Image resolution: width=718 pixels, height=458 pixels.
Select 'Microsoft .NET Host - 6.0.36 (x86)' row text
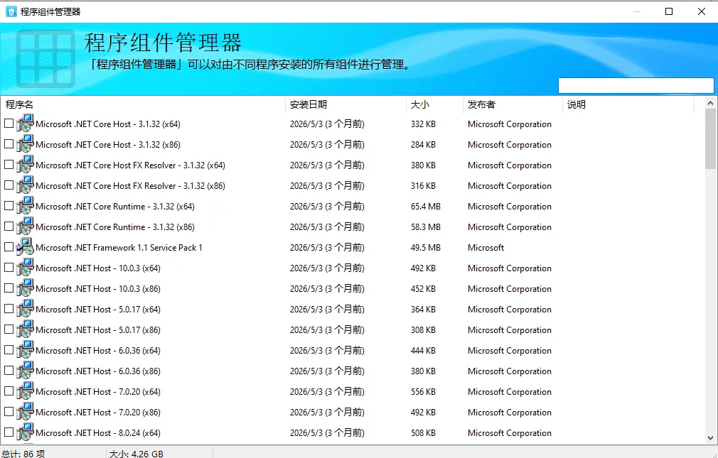tap(98, 371)
